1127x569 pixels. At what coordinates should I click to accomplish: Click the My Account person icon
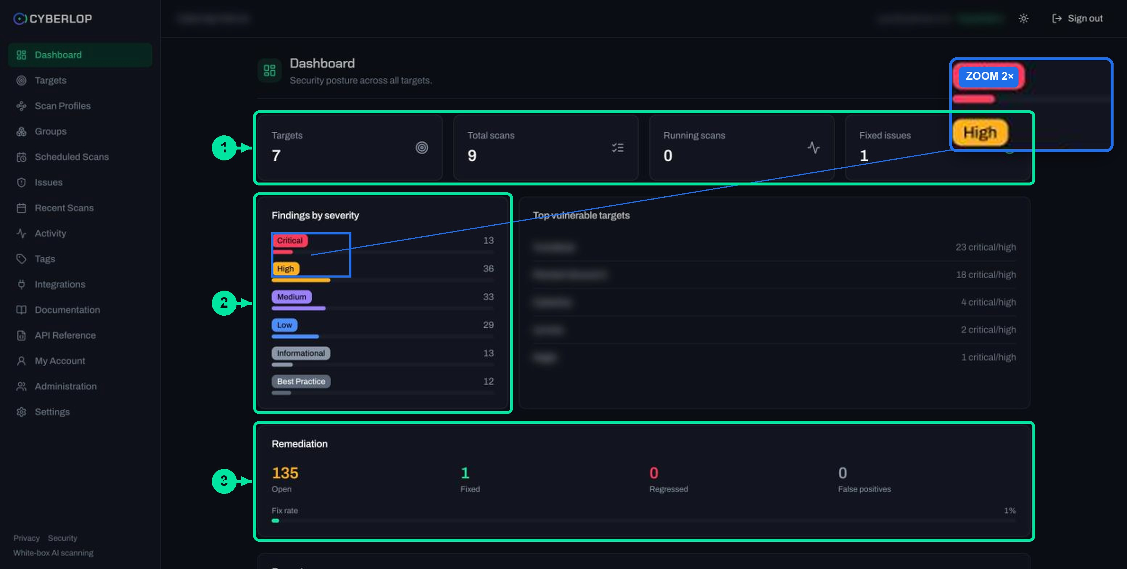click(x=21, y=361)
